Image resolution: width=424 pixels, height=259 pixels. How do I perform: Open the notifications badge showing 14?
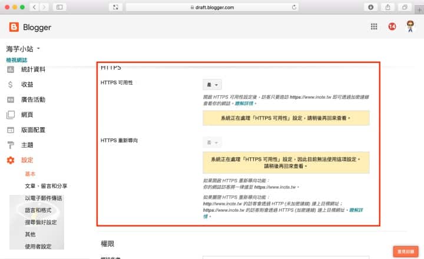392,26
